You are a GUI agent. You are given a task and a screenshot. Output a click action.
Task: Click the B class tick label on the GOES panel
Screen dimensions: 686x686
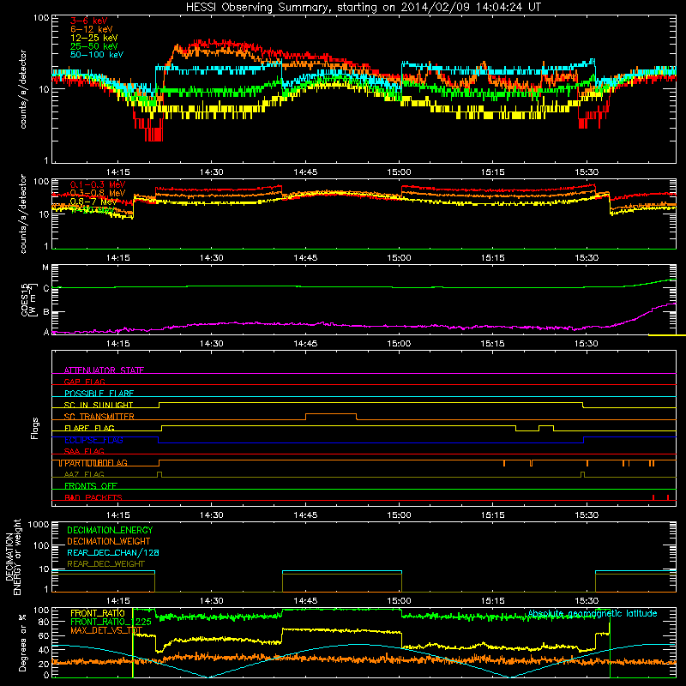[46, 312]
